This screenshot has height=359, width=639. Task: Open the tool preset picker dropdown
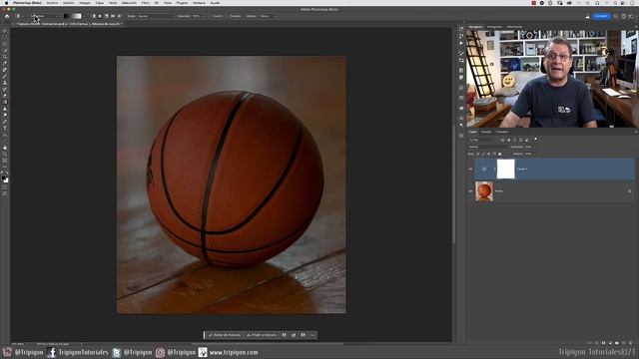18,16
